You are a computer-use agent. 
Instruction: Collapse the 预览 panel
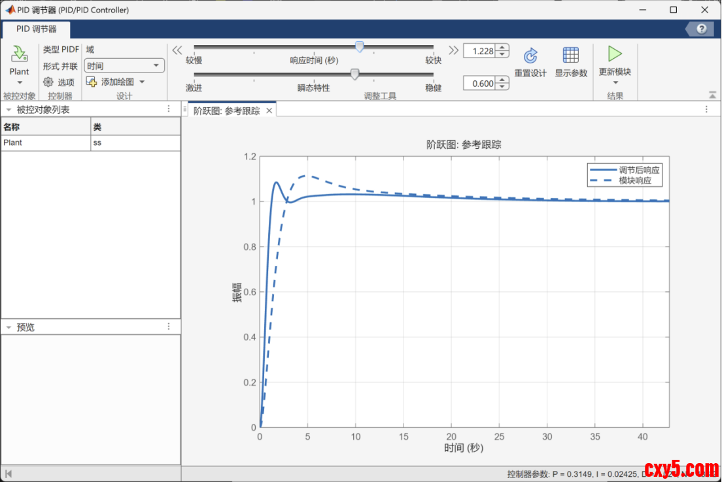[x=8, y=327]
